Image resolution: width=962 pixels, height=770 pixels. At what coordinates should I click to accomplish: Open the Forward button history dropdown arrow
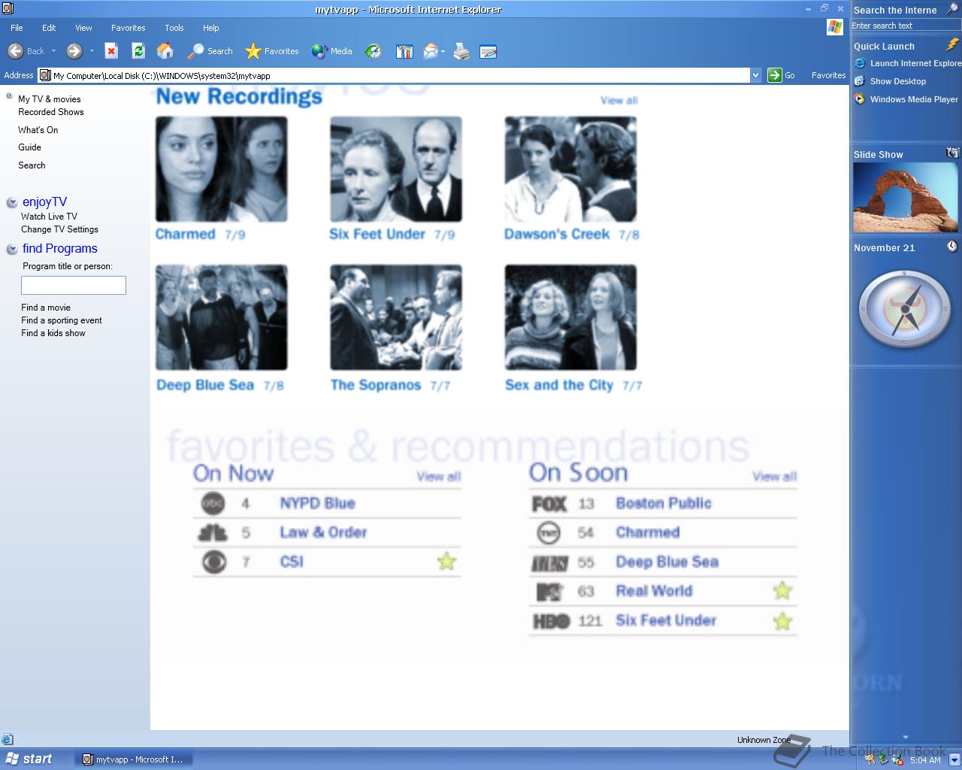(x=92, y=51)
